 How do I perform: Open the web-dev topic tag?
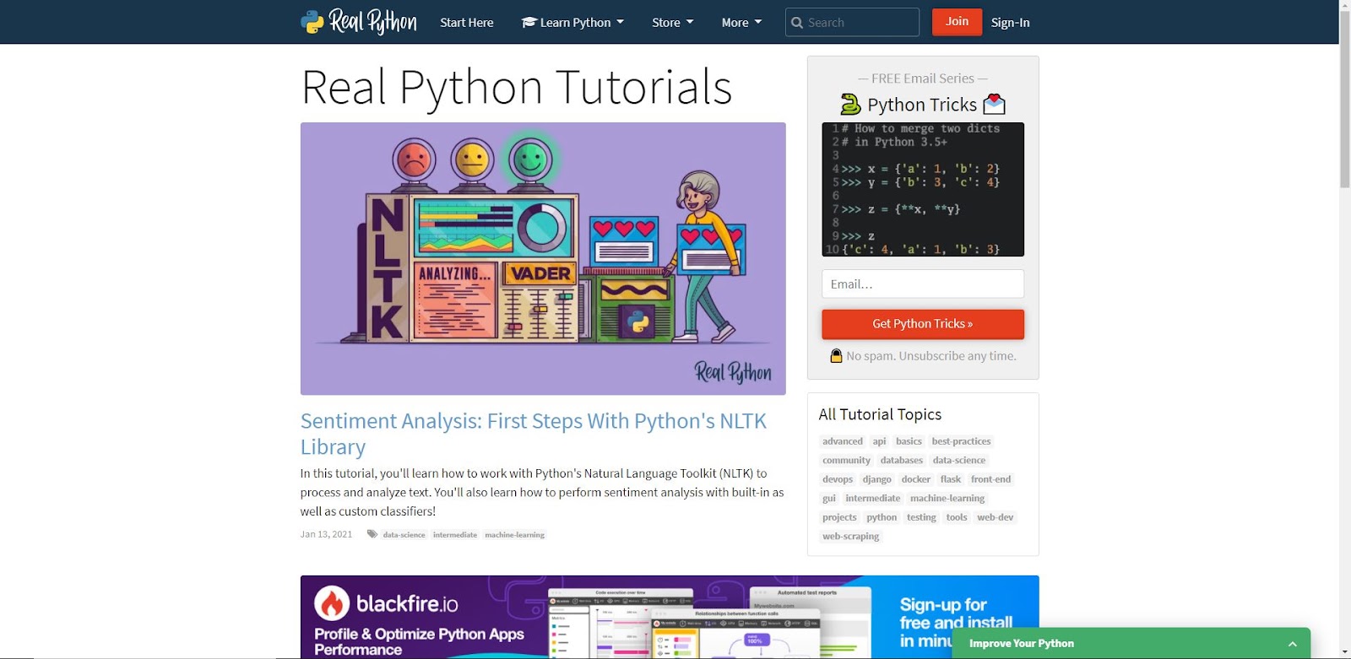(995, 517)
